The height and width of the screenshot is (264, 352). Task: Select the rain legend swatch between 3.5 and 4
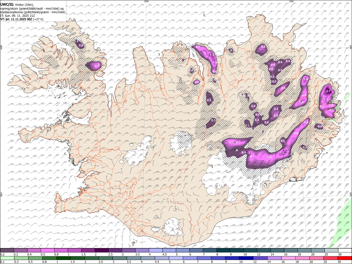point(134,258)
